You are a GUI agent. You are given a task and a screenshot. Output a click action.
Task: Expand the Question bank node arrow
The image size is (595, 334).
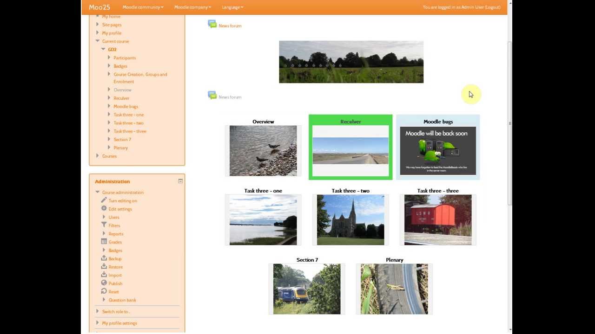pyautogui.click(x=104, y=300)
